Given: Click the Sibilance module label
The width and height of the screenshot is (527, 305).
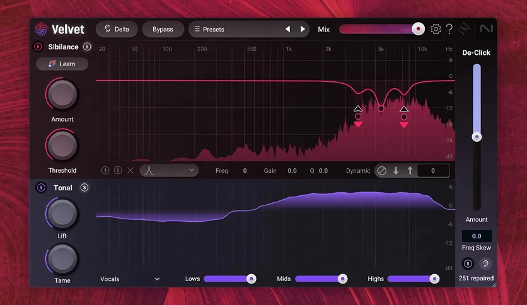Looking at the screenshot, I should pyautogui.click(x=63, y=47).
